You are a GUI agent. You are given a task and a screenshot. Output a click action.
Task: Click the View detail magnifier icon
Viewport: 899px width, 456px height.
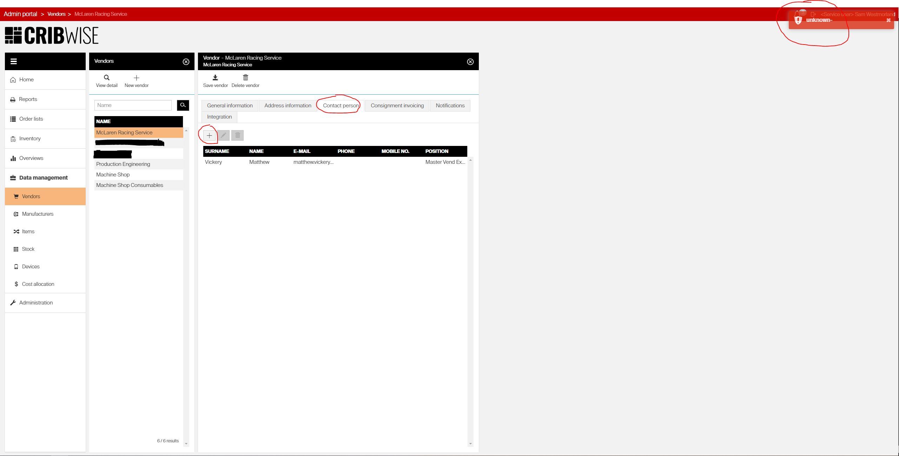107,78
